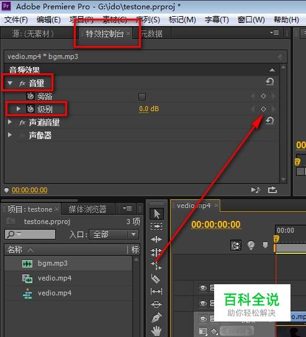Select the Track Select tool

(156, 226)
